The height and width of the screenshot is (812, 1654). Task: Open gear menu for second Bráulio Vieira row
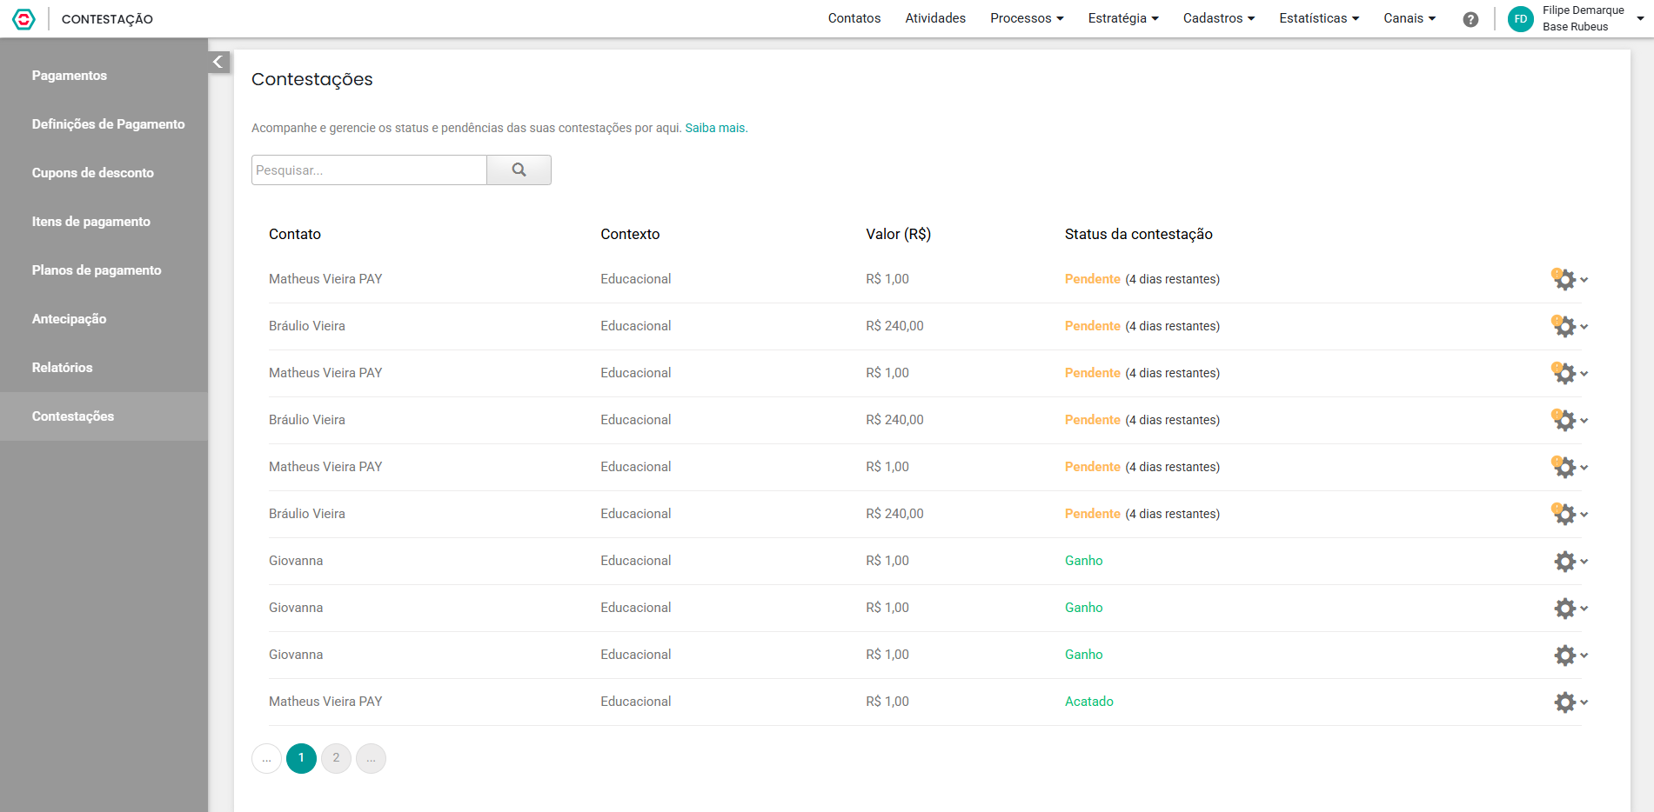pos(1570,420)
